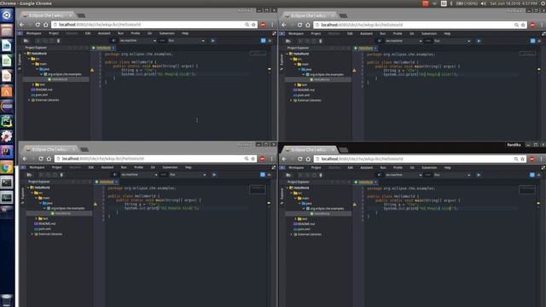Click the Run play icon in bottom-right window

click(479, 175)
